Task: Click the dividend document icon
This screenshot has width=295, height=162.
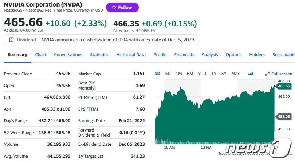Action: [12, 40]
